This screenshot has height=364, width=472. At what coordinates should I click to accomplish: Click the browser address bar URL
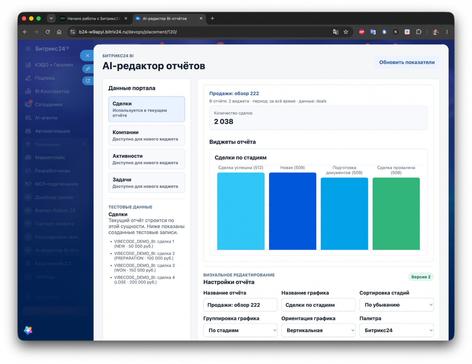(128, 32)
